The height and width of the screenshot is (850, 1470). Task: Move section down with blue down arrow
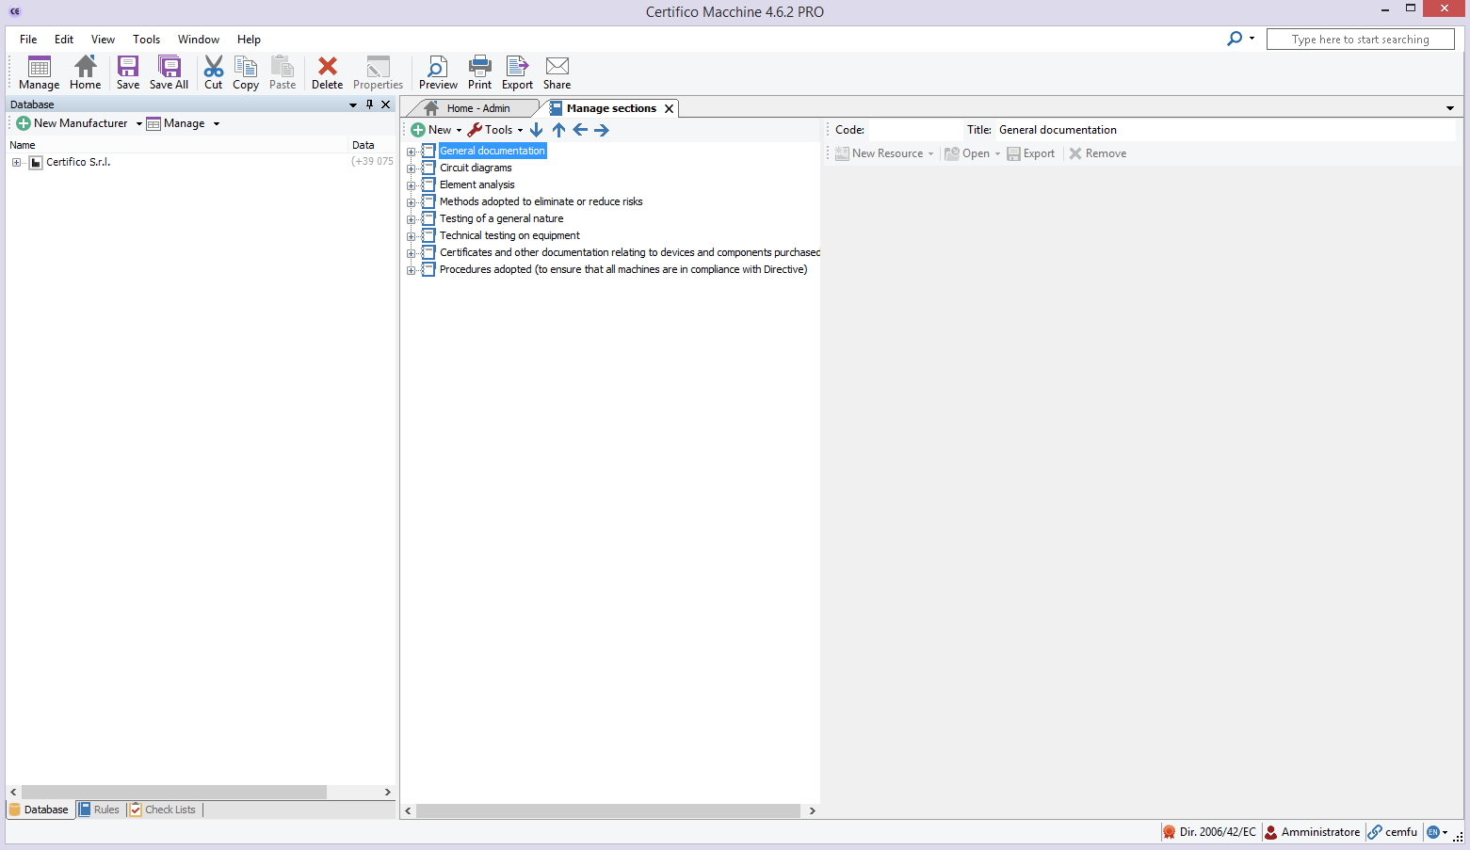pos(537,130)
